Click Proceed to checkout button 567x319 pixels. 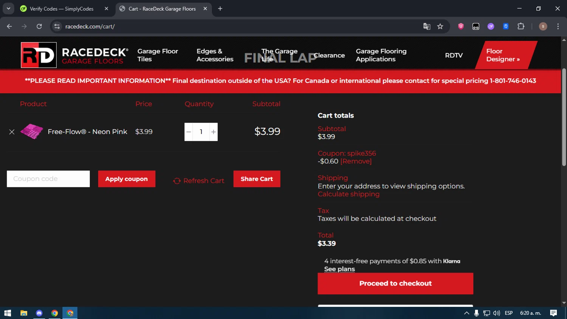tap(395, 283)
